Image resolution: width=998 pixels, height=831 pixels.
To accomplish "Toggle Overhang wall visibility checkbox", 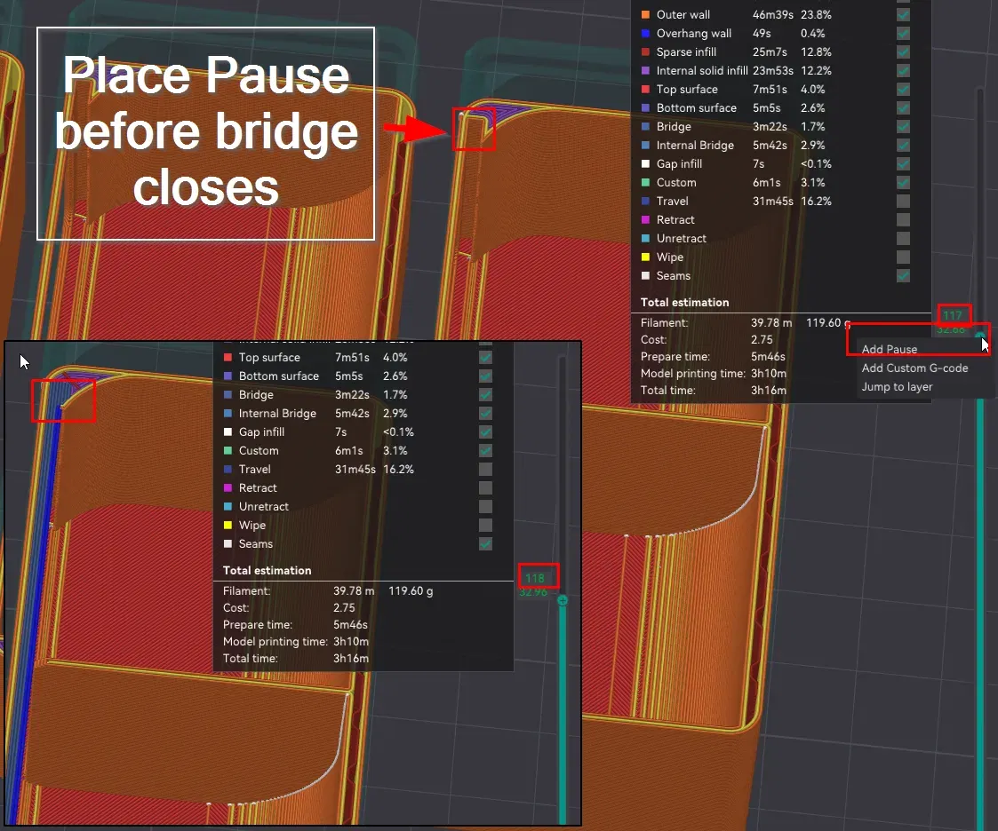I will (903, 33).
